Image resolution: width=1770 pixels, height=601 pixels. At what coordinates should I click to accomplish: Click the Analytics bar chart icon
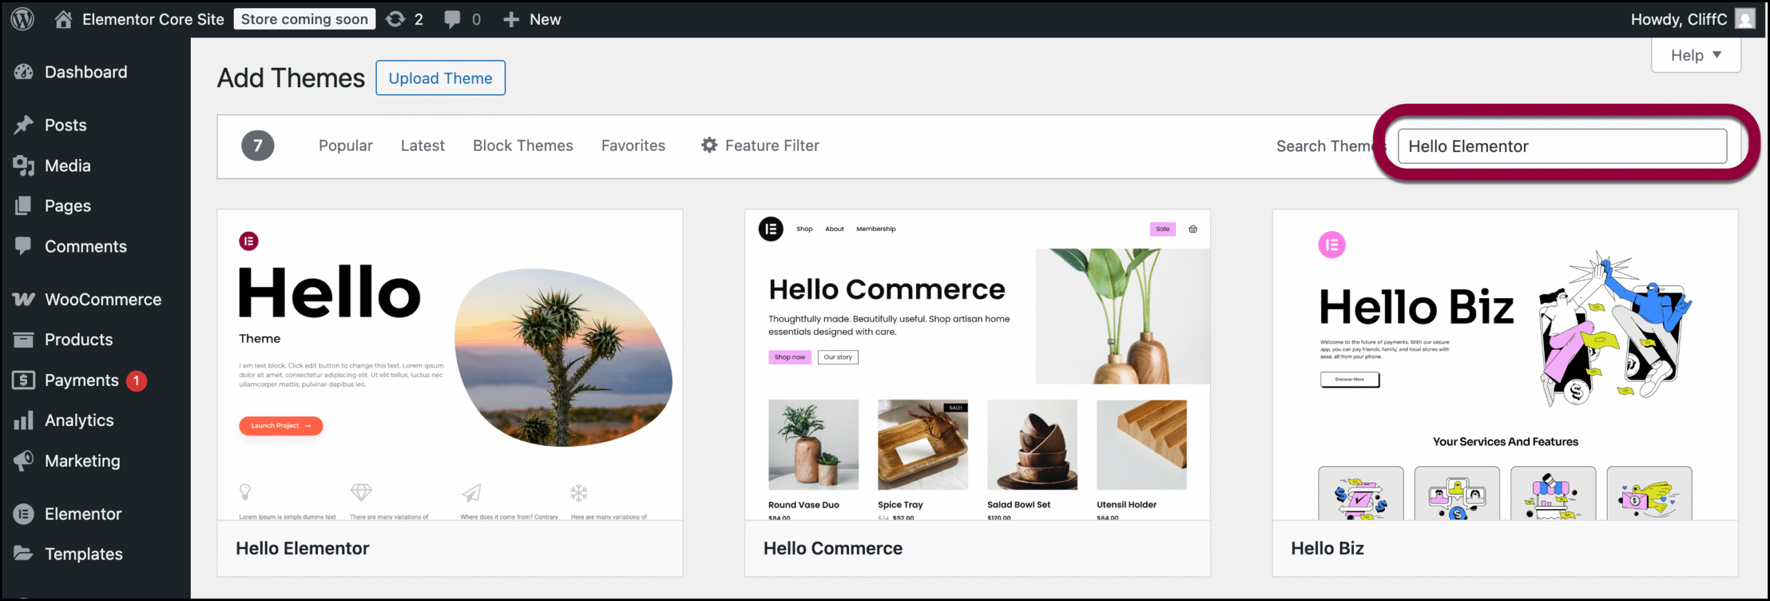point(24,420)
